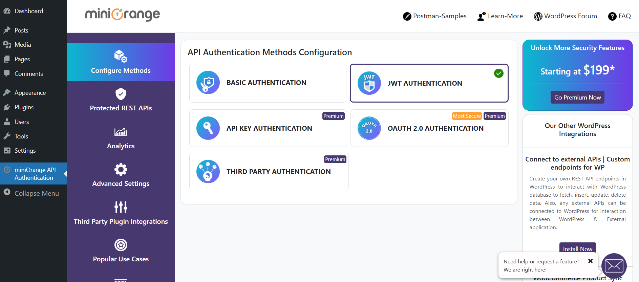Click the Basic Authentication lock icon
This screenshot has height=282, width=639.
tap(208, 83)
